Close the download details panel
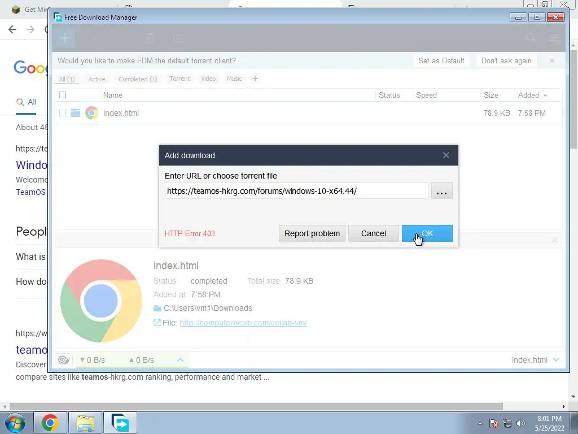 tap(554, 240)
